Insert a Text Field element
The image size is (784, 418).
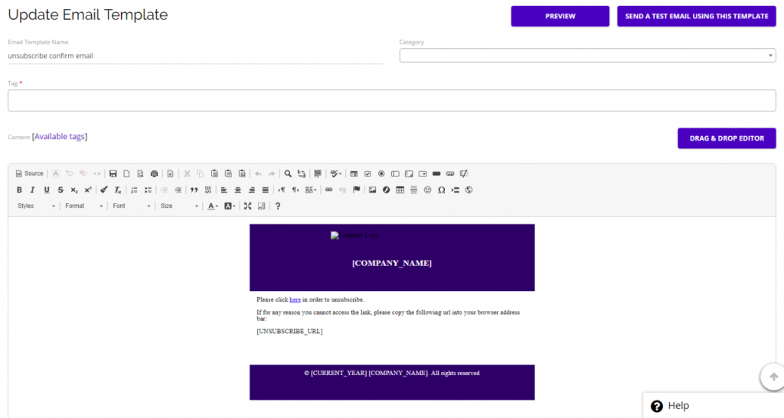point(395,173)
